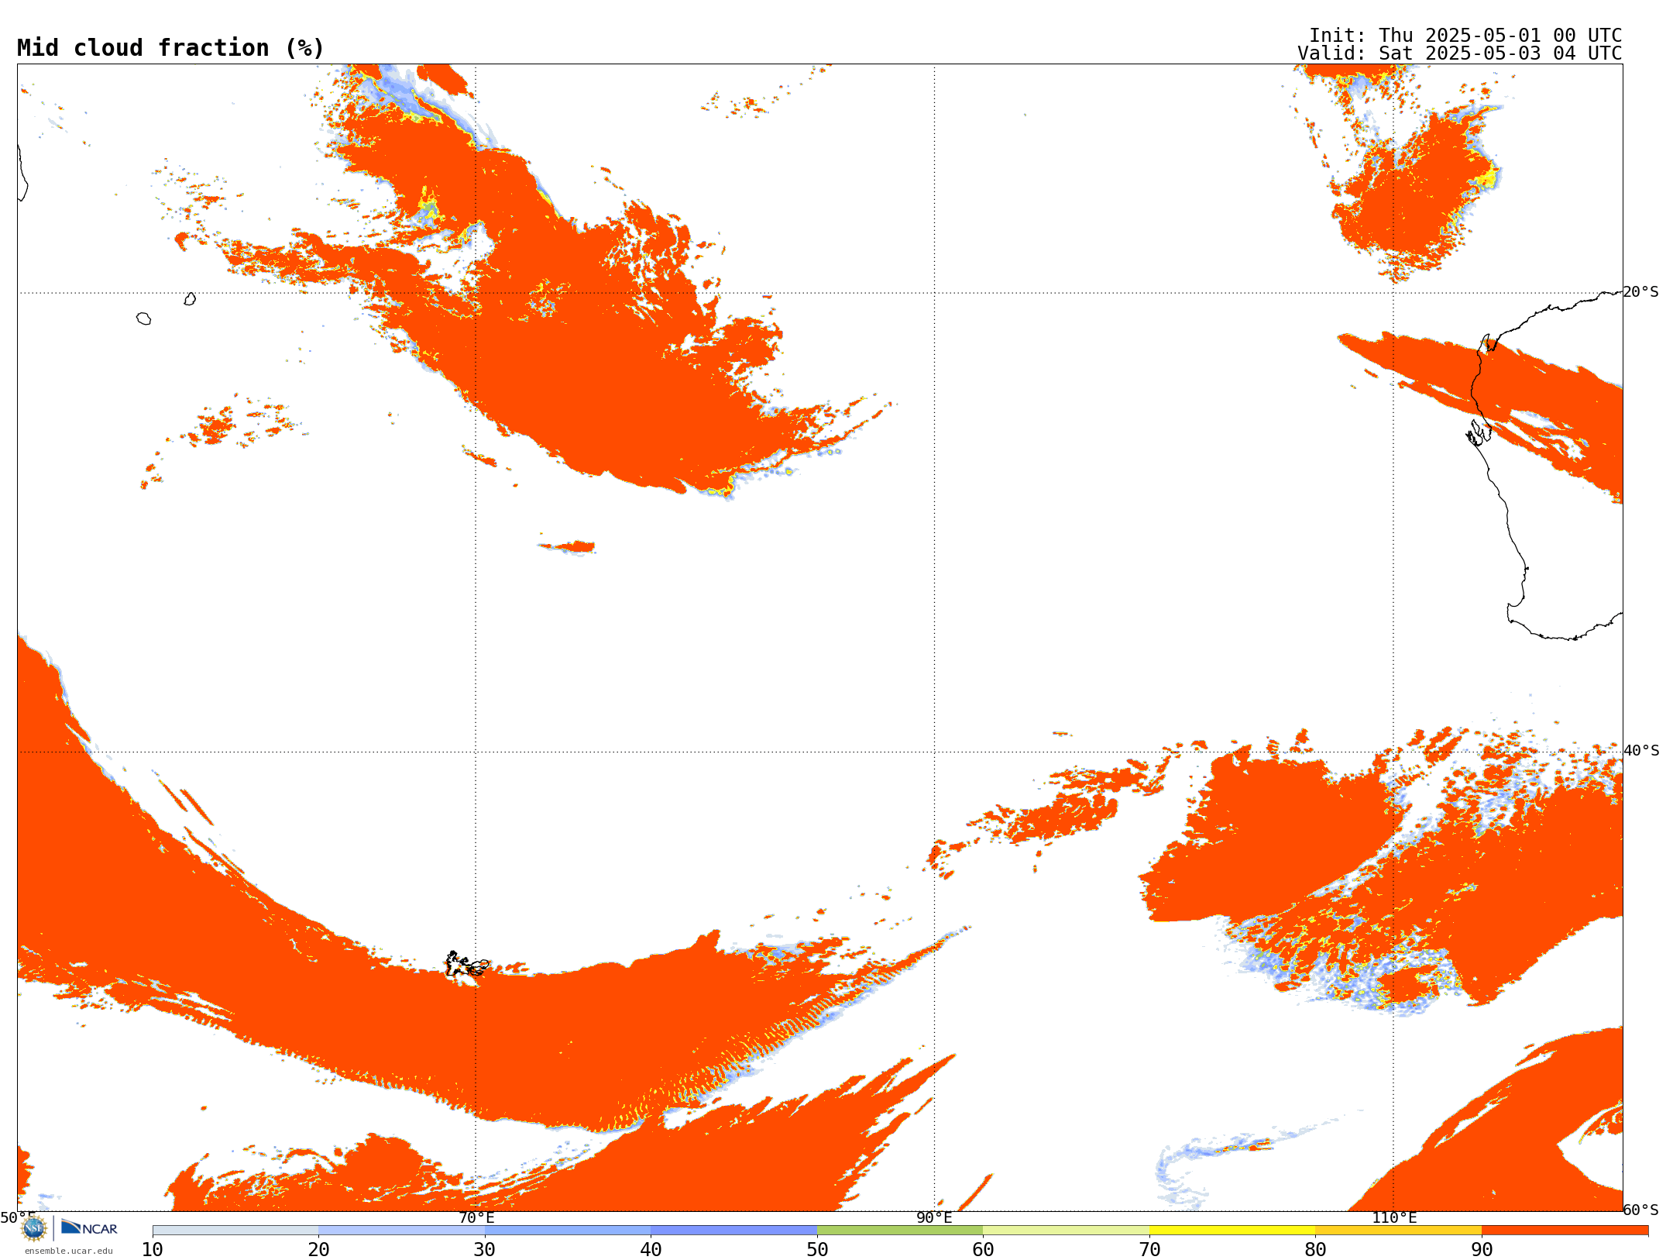Click the light-blue 20–30 colorbar segment
1673x1260 pixels.
[x=401, y=1231]
